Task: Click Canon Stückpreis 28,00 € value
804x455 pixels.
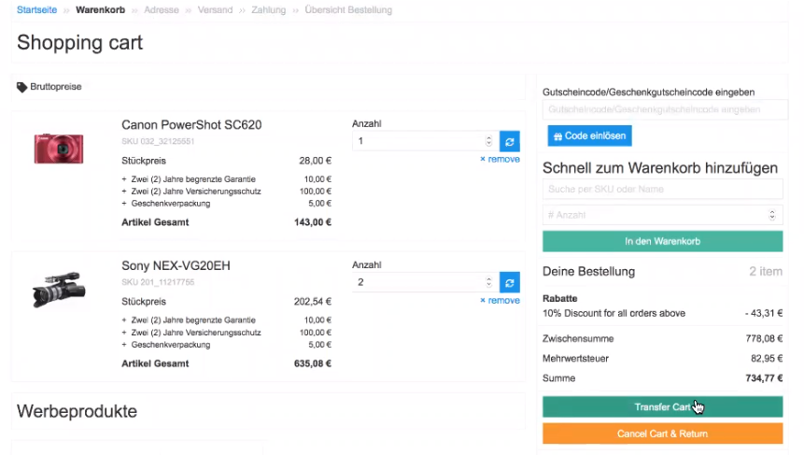Action: click(316, 161)
